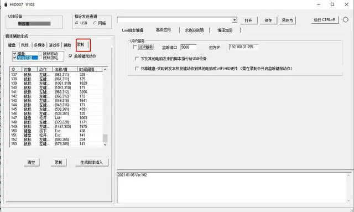
Task: Click the round status indicator beside Run button
Action: [x=345, y=20]
